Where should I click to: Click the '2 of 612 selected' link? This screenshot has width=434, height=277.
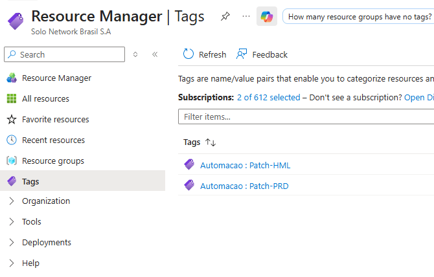268,98
